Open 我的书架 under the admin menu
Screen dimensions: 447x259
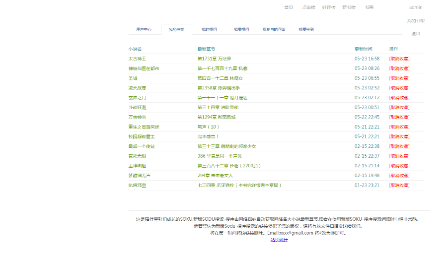(416, 20)
